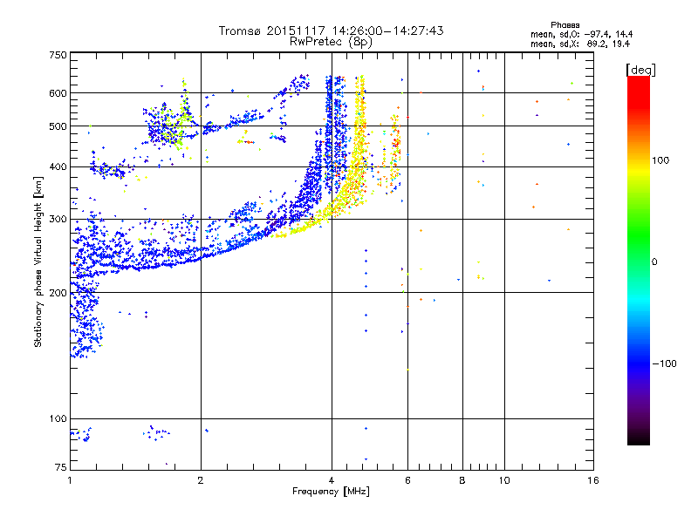Click the y-axis tick label '750'
Viewport: 698px width, 523px height.
58,55
